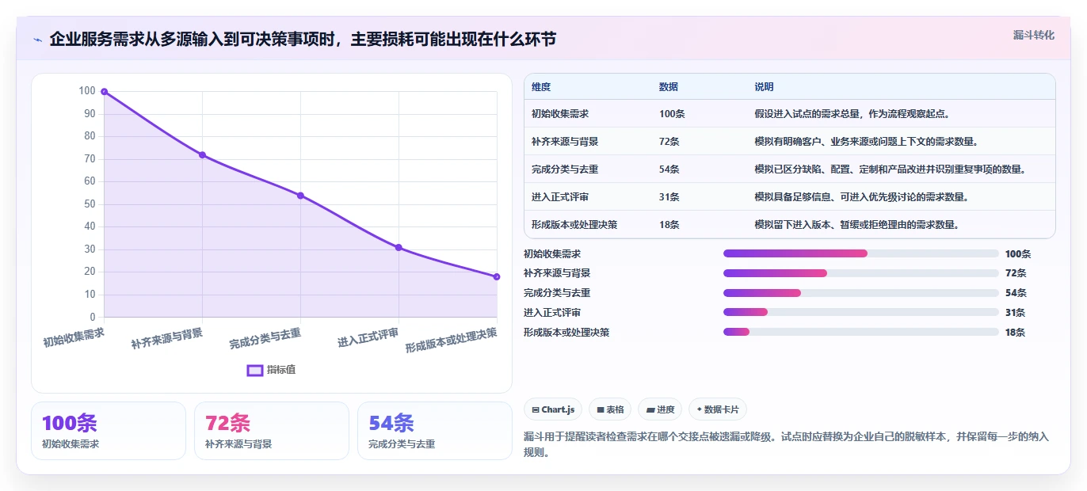
Task: Select the chart point at 完成分类与去重
Action: [300, 196]
